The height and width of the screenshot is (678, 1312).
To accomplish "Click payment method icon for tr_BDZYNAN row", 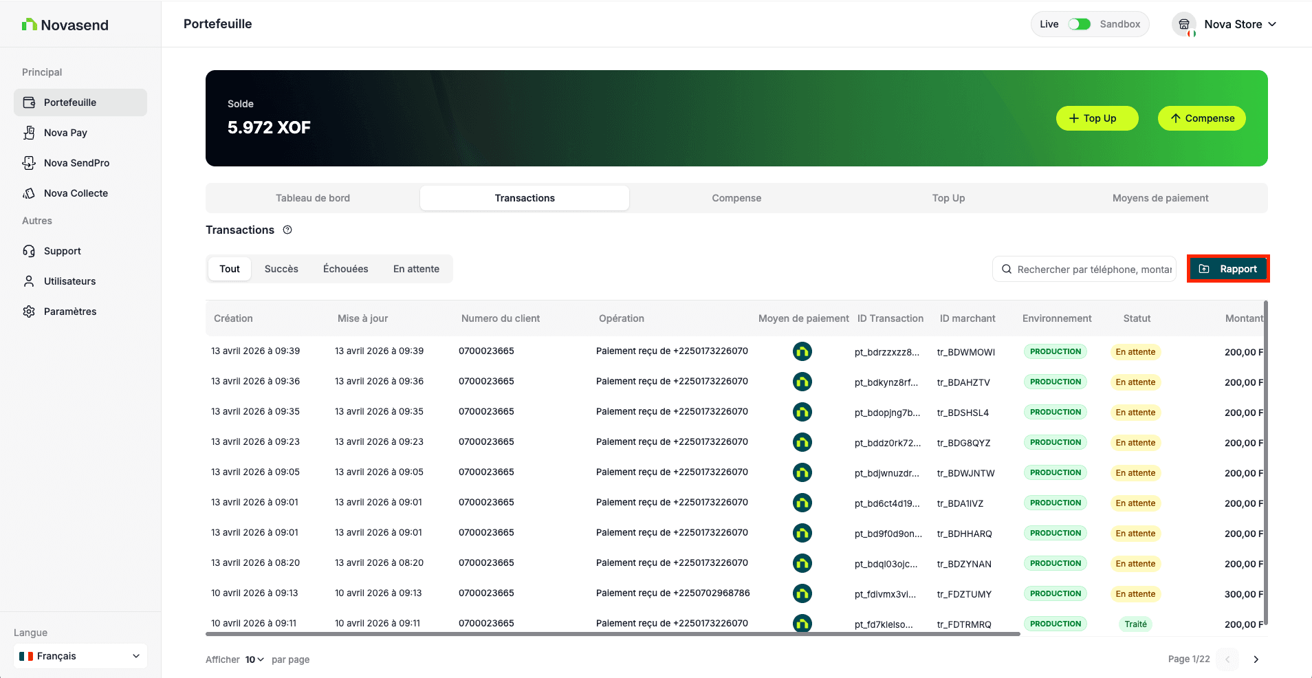I will pos(802,563).
